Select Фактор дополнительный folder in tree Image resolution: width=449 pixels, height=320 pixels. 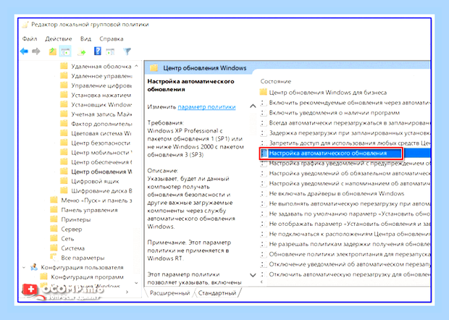(x=96, y=124)
